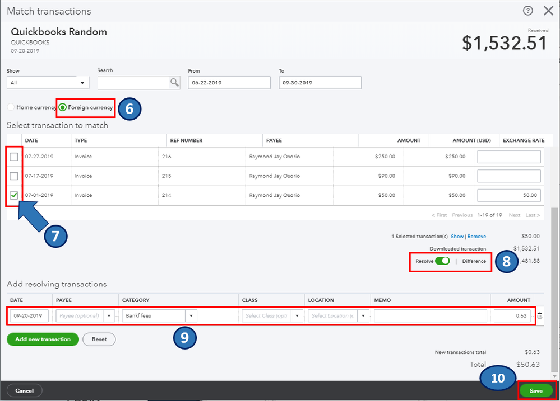Click the EXCHANGE RATE column header

(x=524, y=140)
